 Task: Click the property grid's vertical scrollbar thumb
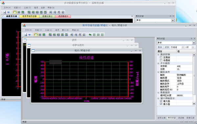194,75
